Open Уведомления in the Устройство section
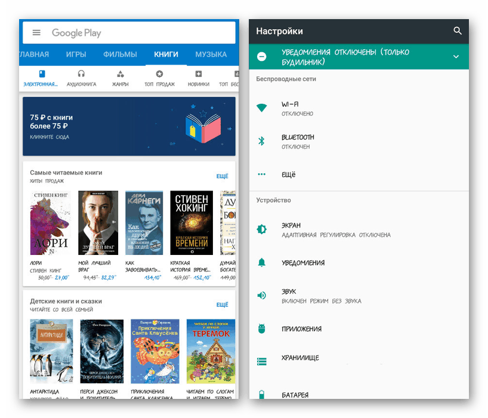Screen dimensions: 488x418 [x=359, y=263]
